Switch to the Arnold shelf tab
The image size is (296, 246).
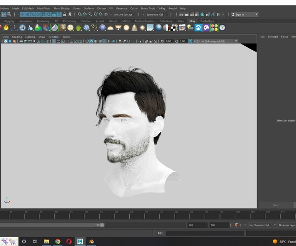[100, 21]
